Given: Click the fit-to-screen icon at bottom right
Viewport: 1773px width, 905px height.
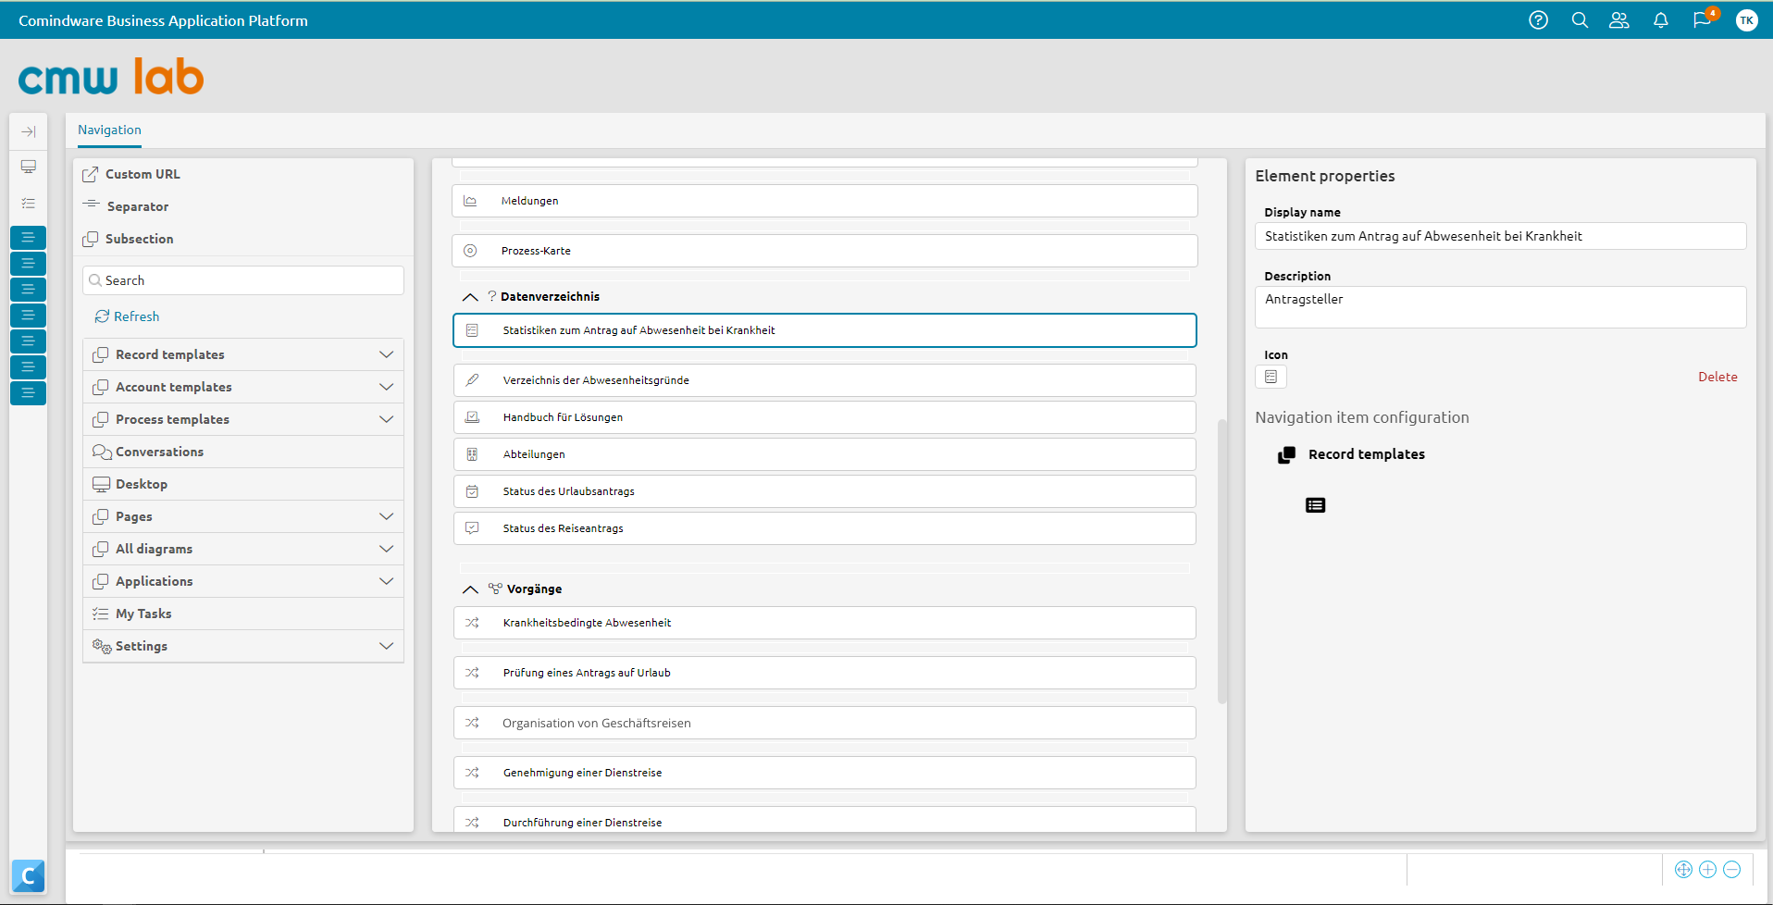Looking at the screenshot, I should pyautogui.click(x=1683, y=870).
